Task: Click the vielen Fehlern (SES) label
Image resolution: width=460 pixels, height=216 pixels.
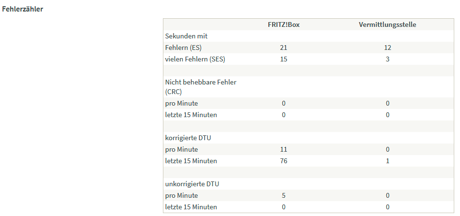Action: click(x=195, y=59)
